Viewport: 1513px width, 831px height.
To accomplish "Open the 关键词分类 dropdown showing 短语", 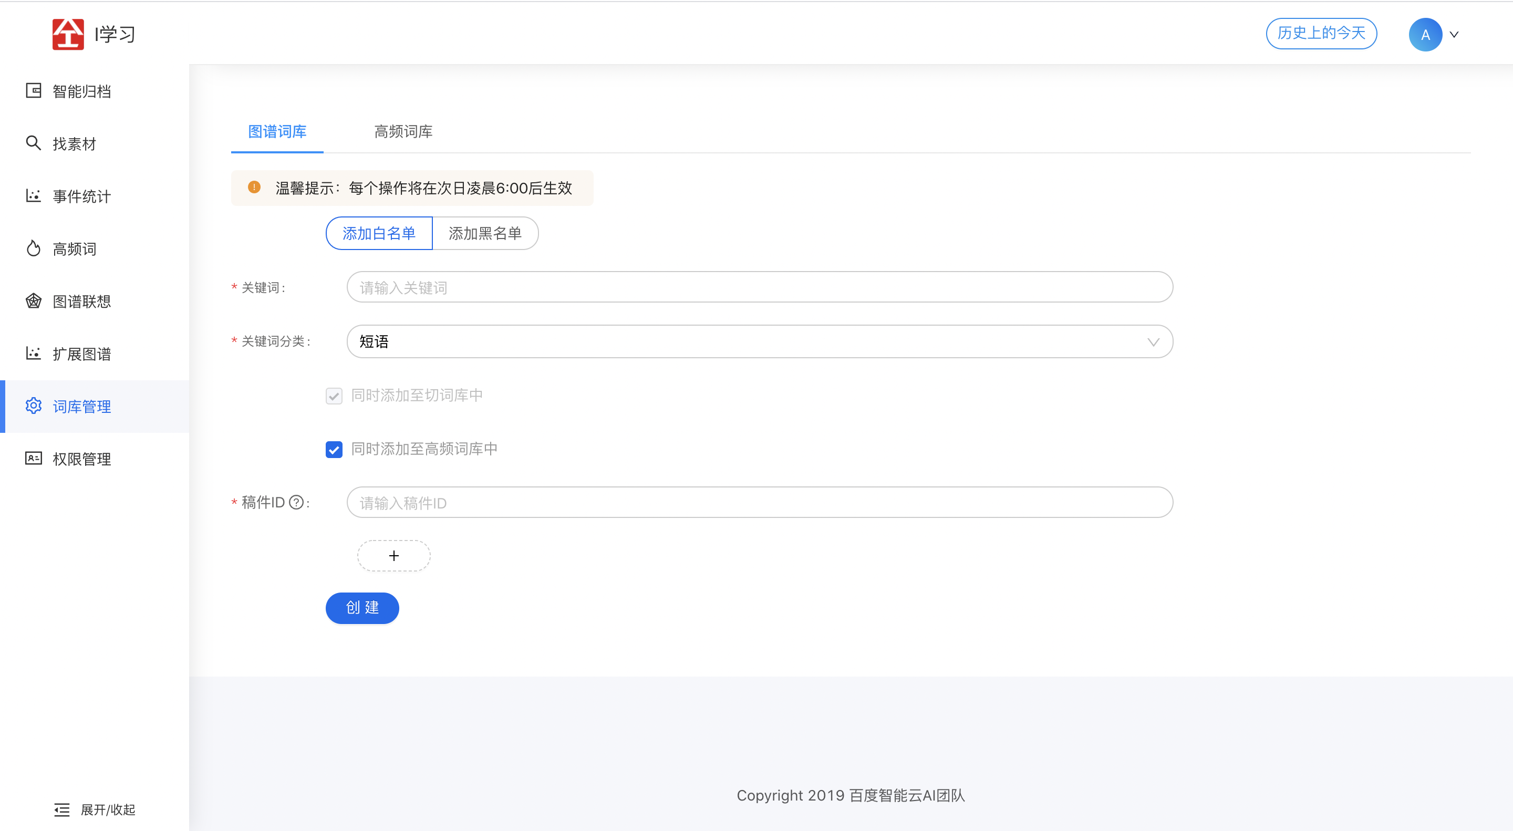I will click(x=759, y=342).
